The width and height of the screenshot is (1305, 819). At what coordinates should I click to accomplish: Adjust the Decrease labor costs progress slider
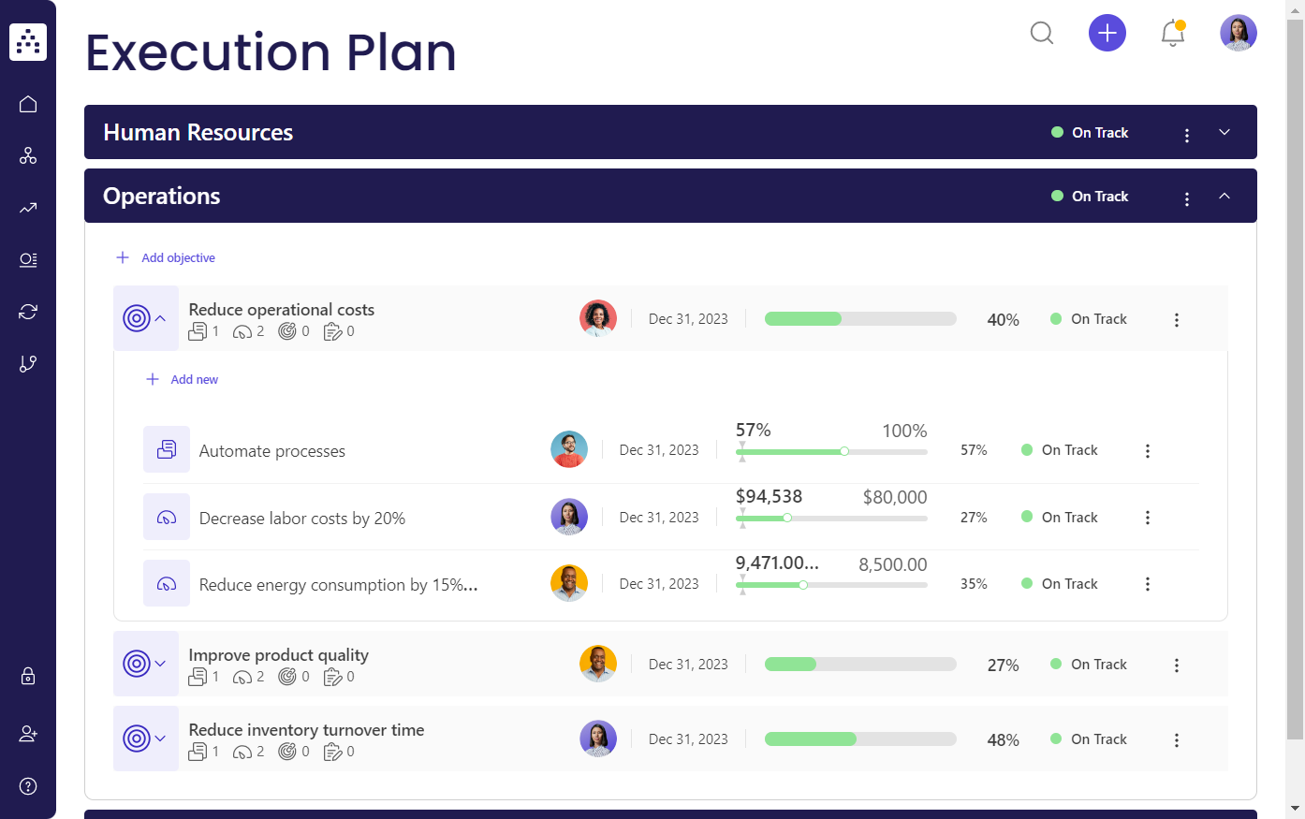[788, 517]
